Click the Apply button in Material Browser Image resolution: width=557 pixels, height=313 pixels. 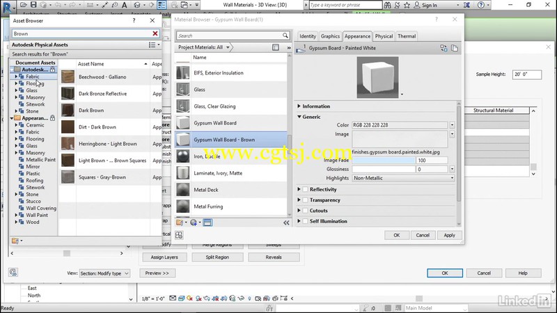tap(449, 235)
